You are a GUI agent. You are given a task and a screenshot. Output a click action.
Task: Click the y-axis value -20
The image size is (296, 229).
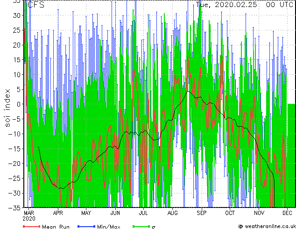coord(14,164)
